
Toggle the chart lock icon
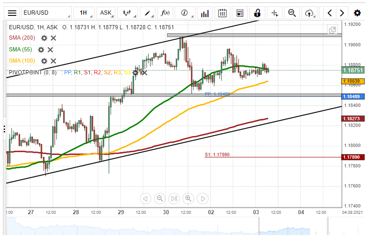click(x=257, y=13)
